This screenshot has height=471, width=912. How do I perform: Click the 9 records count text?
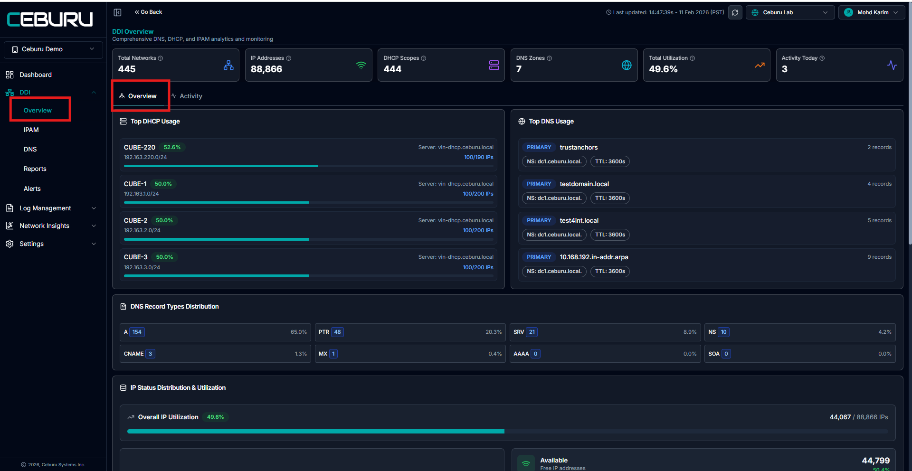pyautogui.click(x=879, y=257)
